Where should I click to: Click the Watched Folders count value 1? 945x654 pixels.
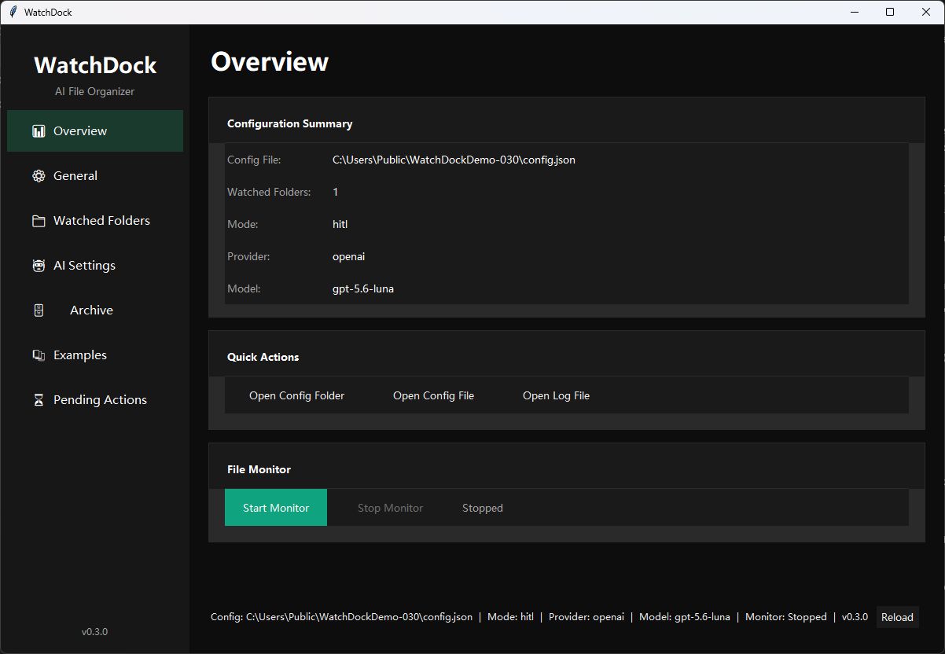[x=336, y=192]
